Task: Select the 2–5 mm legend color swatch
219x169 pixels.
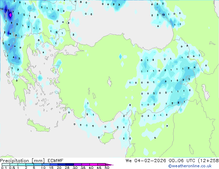Action: (30, 165)
